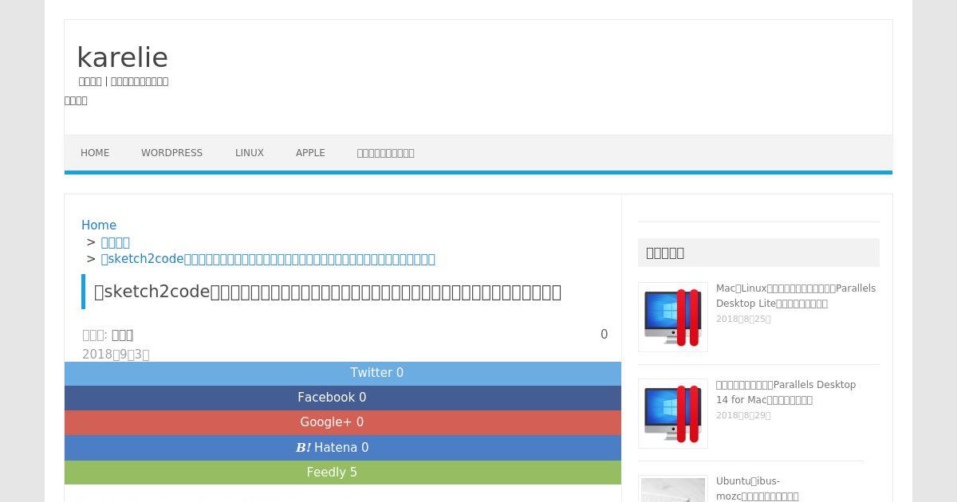Open Parallels Desktop Lite thumbnail image
The height and width of the screenshot is (502, 957).
pyautogui.click(x=673, y=317)
